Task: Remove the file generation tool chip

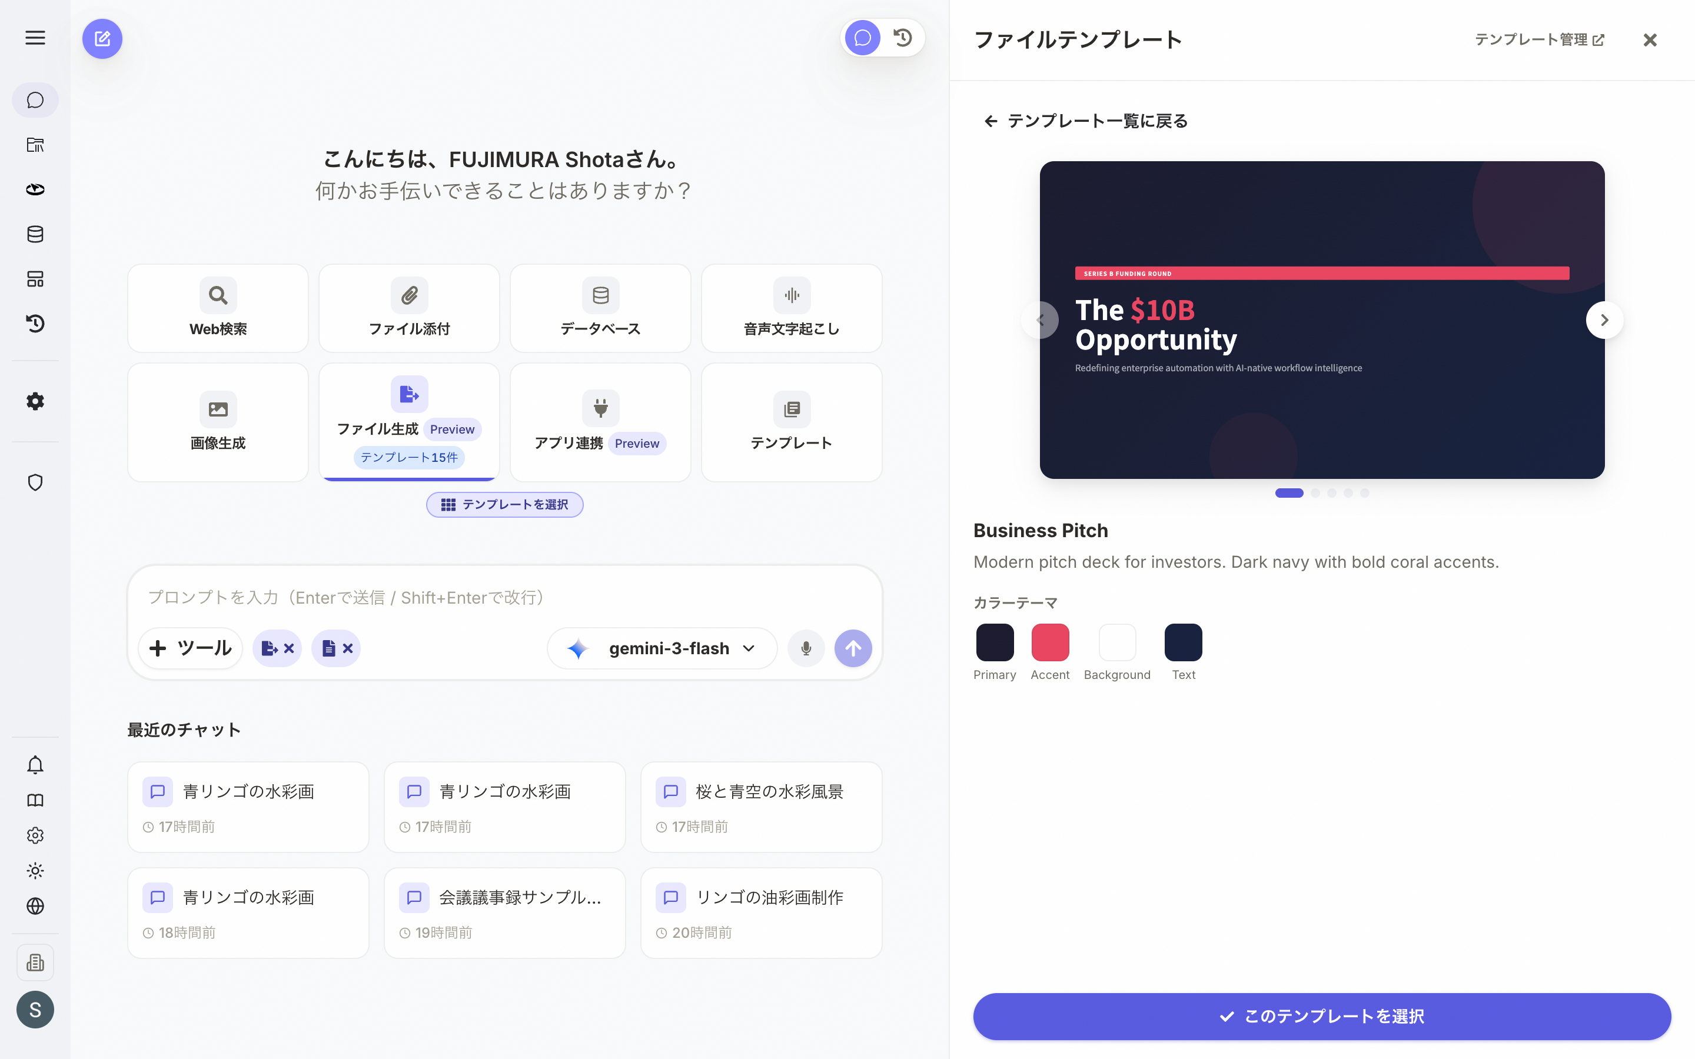Action: coord(288,648)
